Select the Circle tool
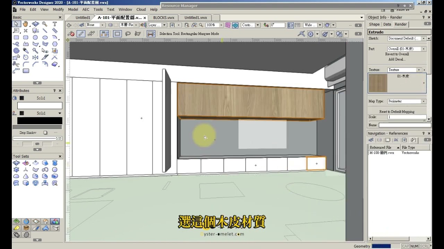444x249 pixels. [35, 37]
